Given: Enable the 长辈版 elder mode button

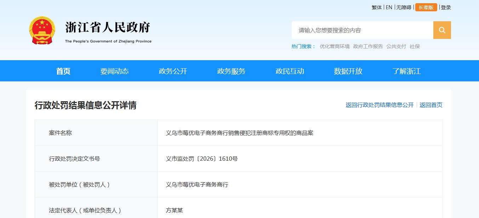Looking at the screenshot, I should tap(426, 7).
